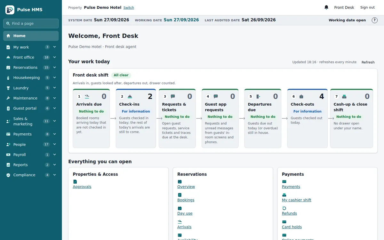The image size is (384, 240).
Task: Click the Payments card icon in sidebar
Action: [x=8, y=134]
